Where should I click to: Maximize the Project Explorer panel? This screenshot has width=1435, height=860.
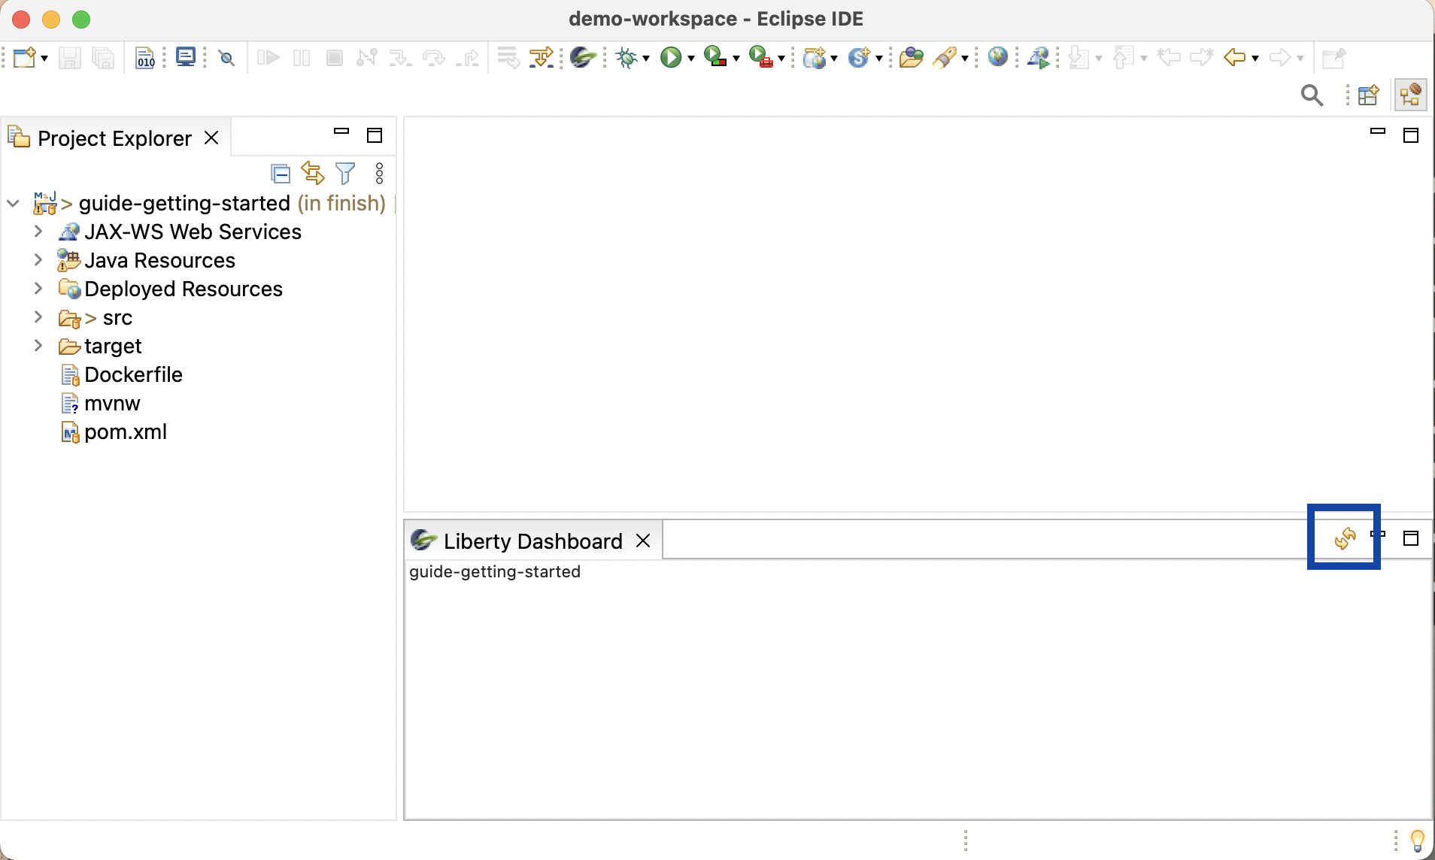[375, 135]
